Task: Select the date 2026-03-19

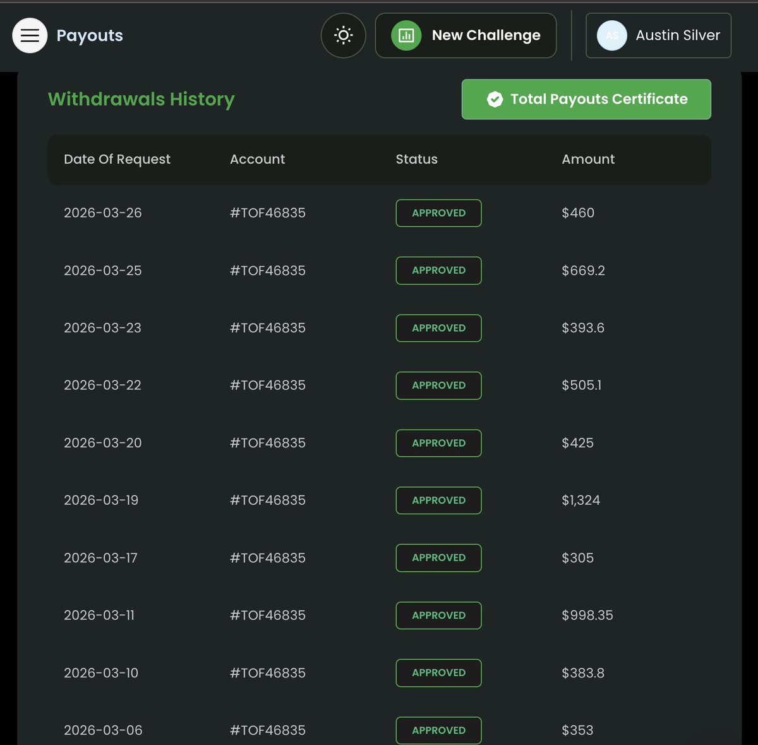Action: pyautogui.click(x=101, y=500)
